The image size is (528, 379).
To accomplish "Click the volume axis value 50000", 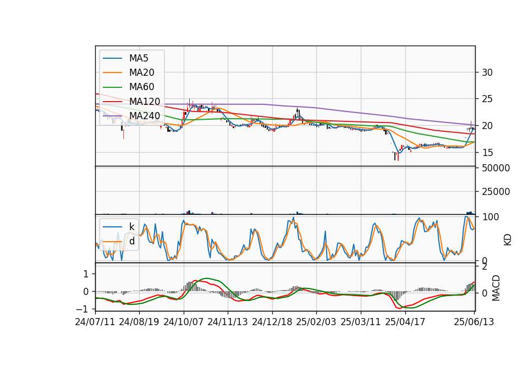I will click(x=496, y=168).
